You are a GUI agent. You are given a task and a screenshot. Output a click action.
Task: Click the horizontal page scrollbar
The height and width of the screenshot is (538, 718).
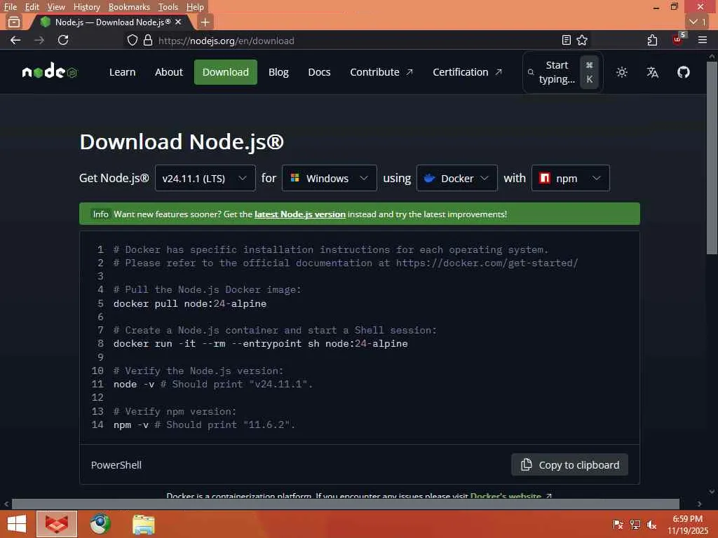coord(345,504)
